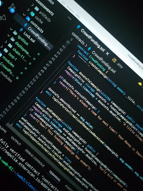143x191 pixels.
Task: Click endCampaign function name on line 56
Action: tap(54, 115)
